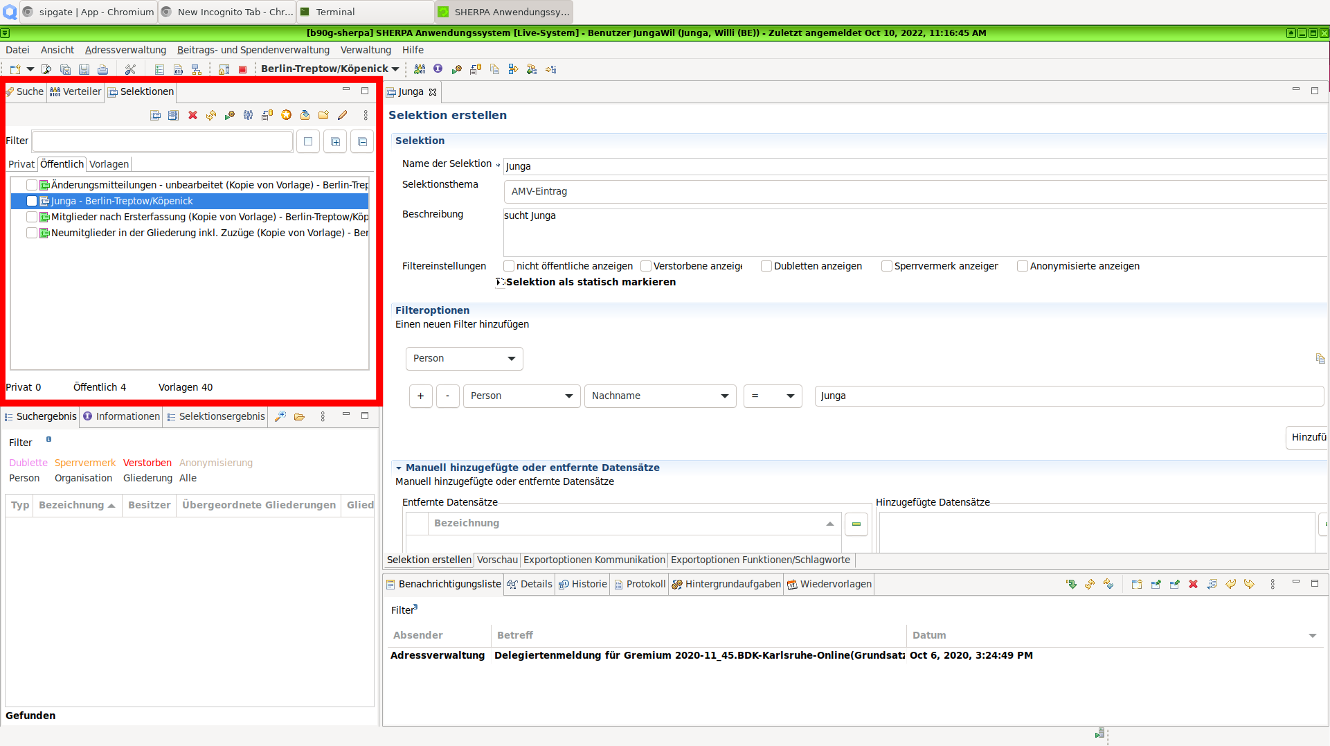Viewport: 1330px width, 746px height.
Task: Tick the 'Dubletten anzeigen' checkbox
Action: [x=766, y=266]
